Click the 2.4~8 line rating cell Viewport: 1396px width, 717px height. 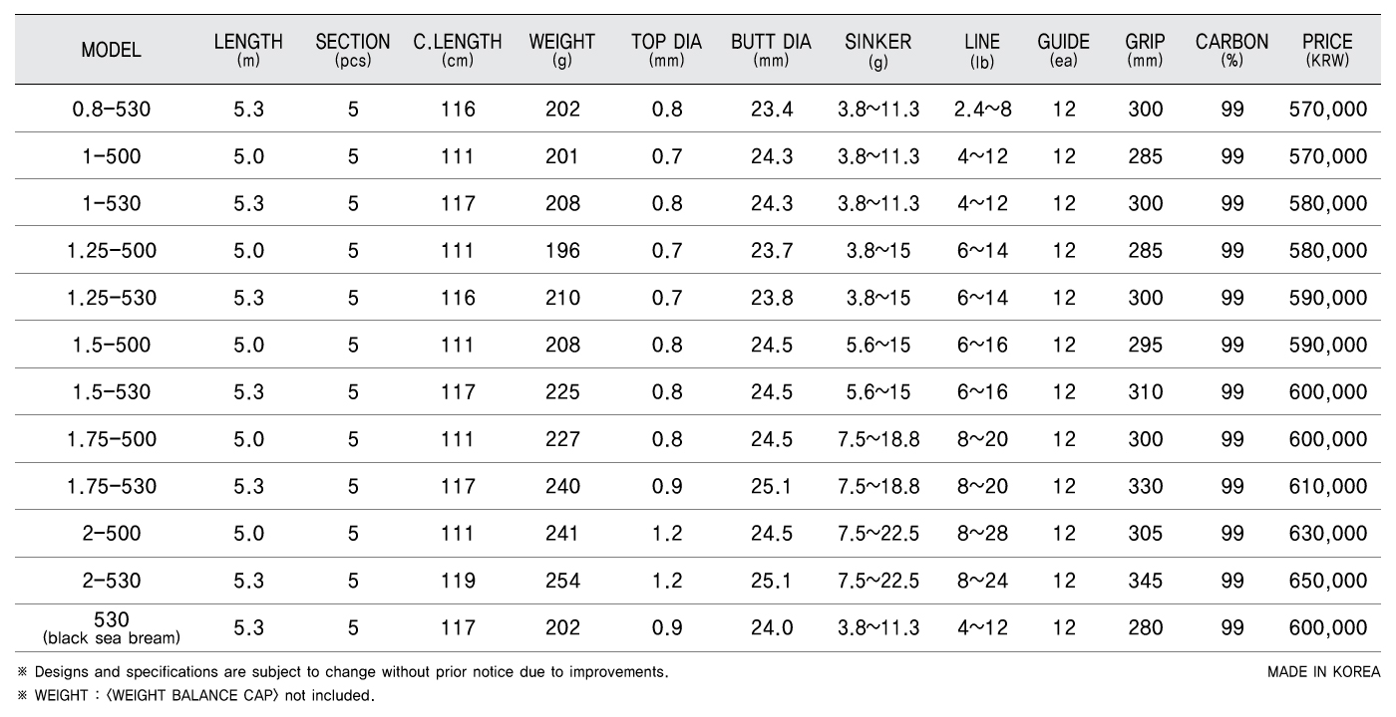[x=982, y=109]
